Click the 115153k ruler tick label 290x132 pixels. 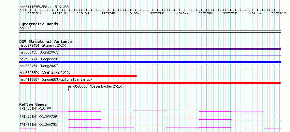84,13
